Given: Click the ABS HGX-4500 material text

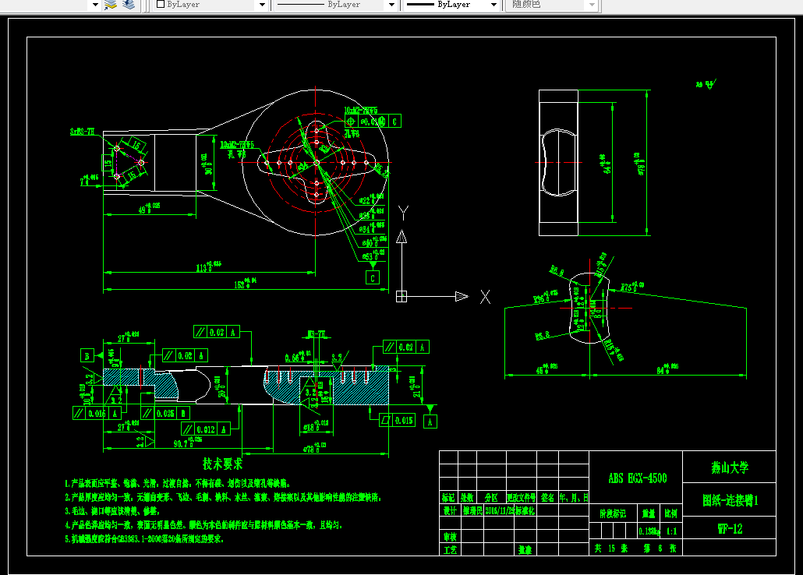Looking at the screenshot, I should (x=638, y=478).
